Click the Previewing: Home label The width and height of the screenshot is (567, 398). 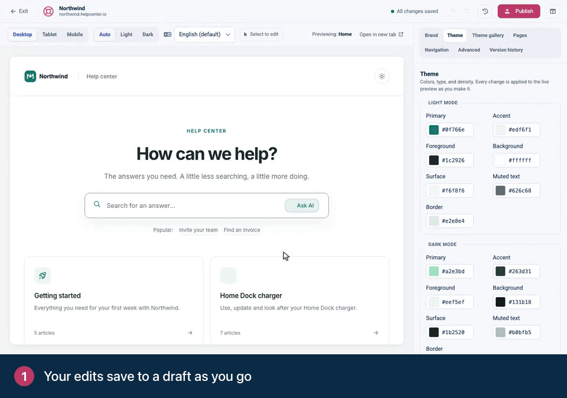(x=332, y=34)
